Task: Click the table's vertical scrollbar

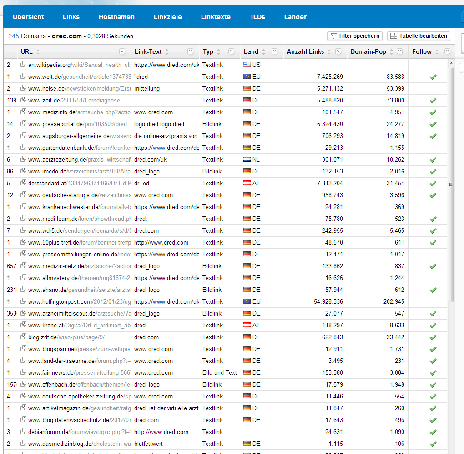Action: click(x=451, y=182)
